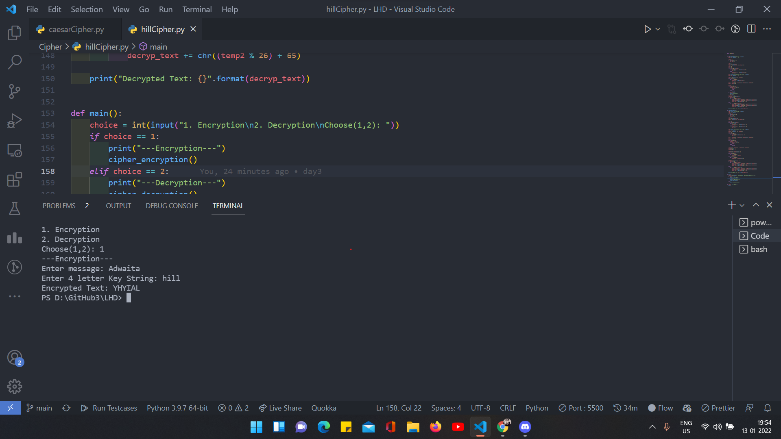Open the Testing beaker view
781x439 pixels.
tap(15, 209)
